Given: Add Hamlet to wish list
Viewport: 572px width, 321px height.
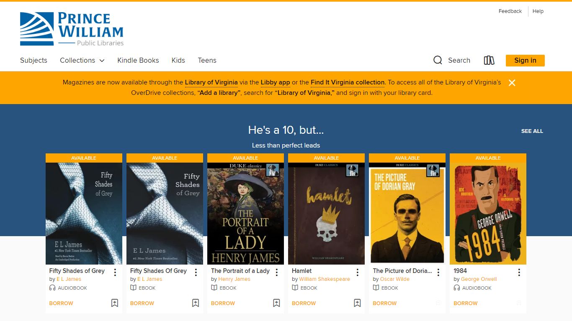Looking at the screenshot, I should (x=357, y=303).
